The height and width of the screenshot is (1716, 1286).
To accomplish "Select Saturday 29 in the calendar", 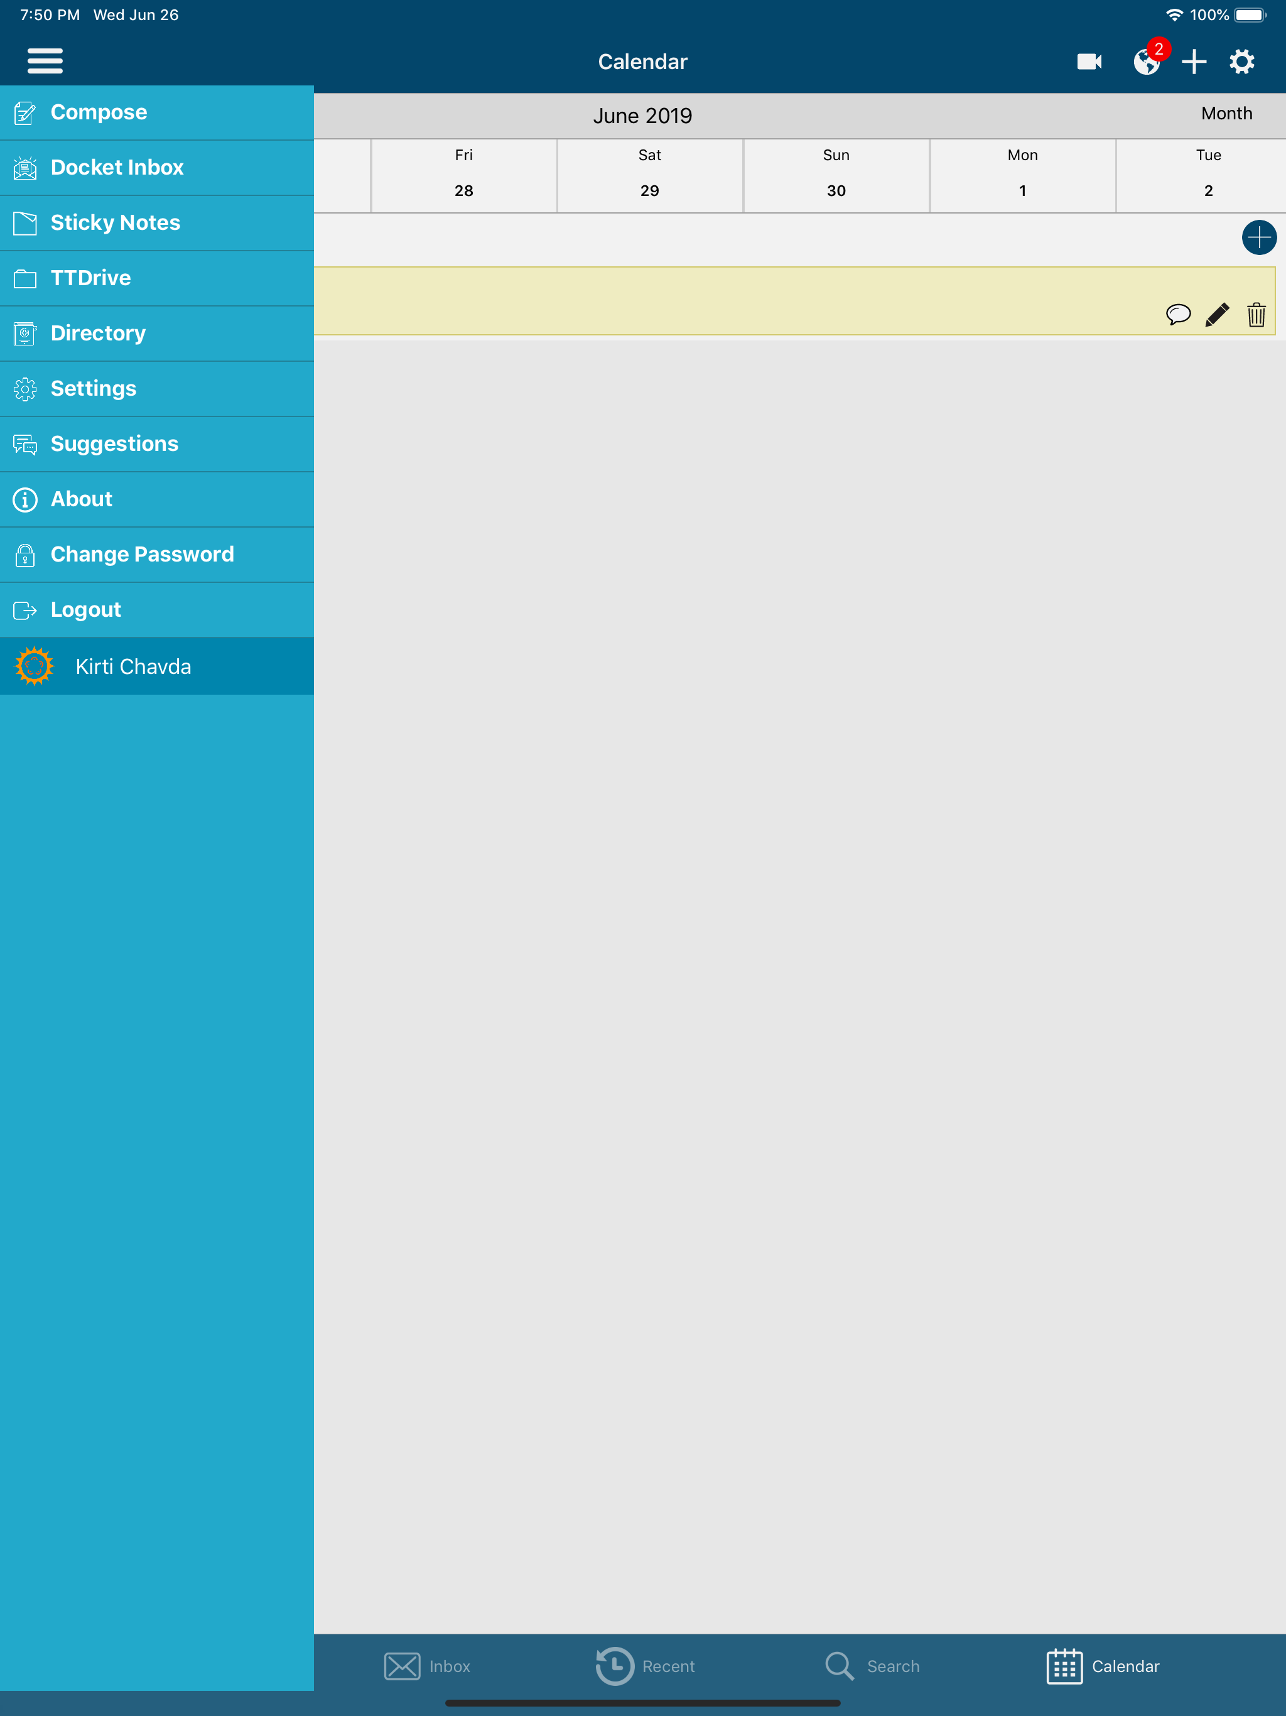I will [650, 175].
